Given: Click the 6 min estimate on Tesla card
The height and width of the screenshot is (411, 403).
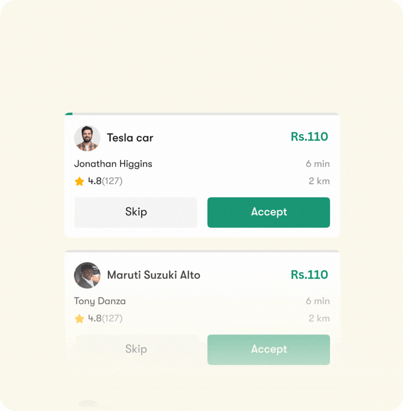Looking at the screenshot, I should pos(317,164).
